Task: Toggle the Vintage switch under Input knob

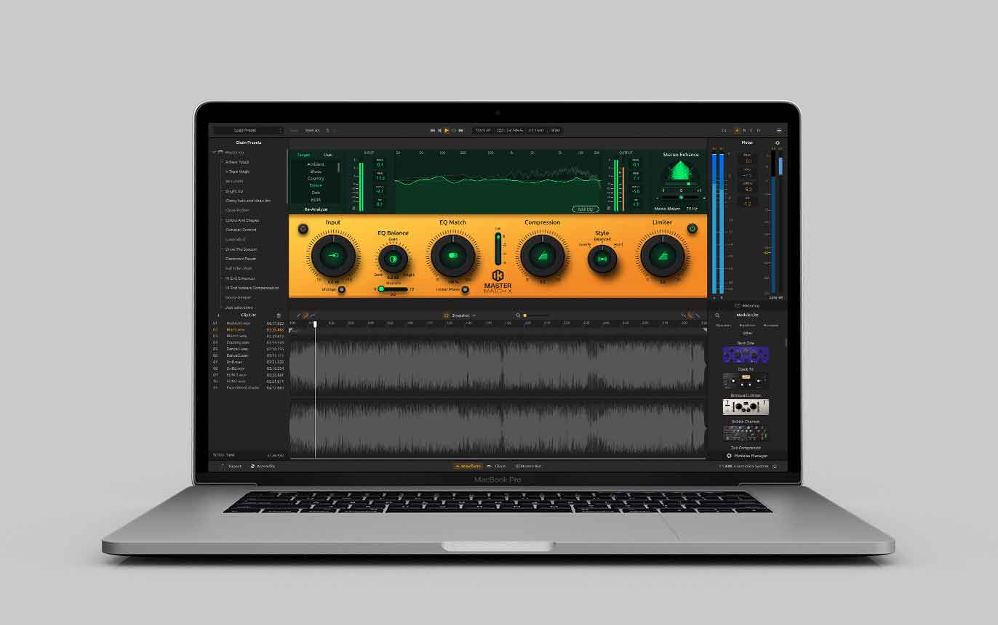Action: [x=342, y=289]
